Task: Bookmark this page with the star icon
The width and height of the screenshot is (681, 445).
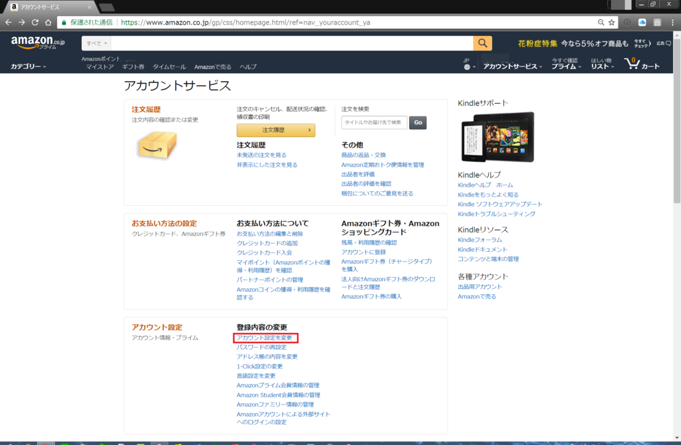Action: [x=612, y=22]
